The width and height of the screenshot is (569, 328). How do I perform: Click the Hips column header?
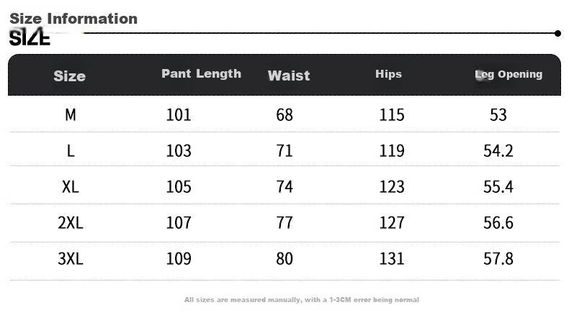[388, 74]
